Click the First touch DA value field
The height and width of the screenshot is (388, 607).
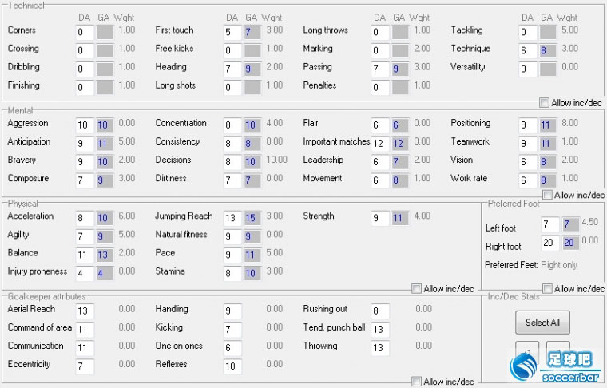click(x=232, y=32)
